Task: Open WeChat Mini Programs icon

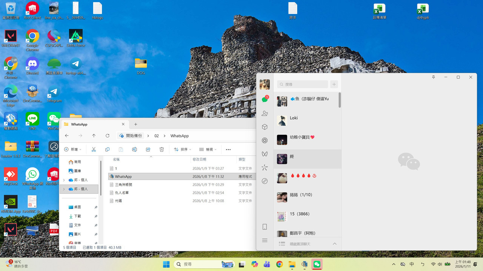Action: pyautogui.click(x=265, y=167)
